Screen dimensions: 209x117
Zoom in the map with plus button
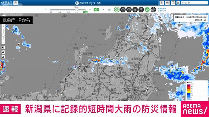[x=3, y=26]
